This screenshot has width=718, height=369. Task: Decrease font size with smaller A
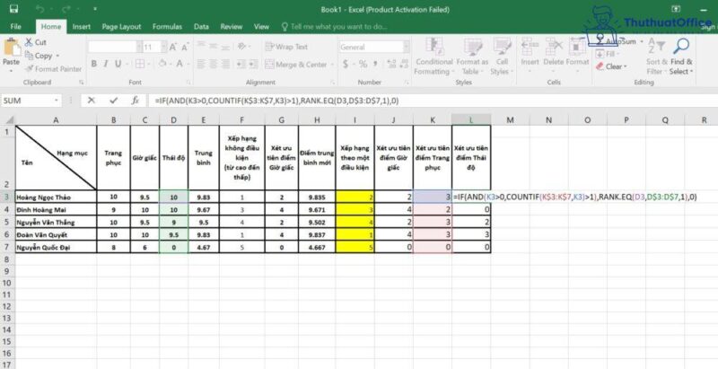185,48
